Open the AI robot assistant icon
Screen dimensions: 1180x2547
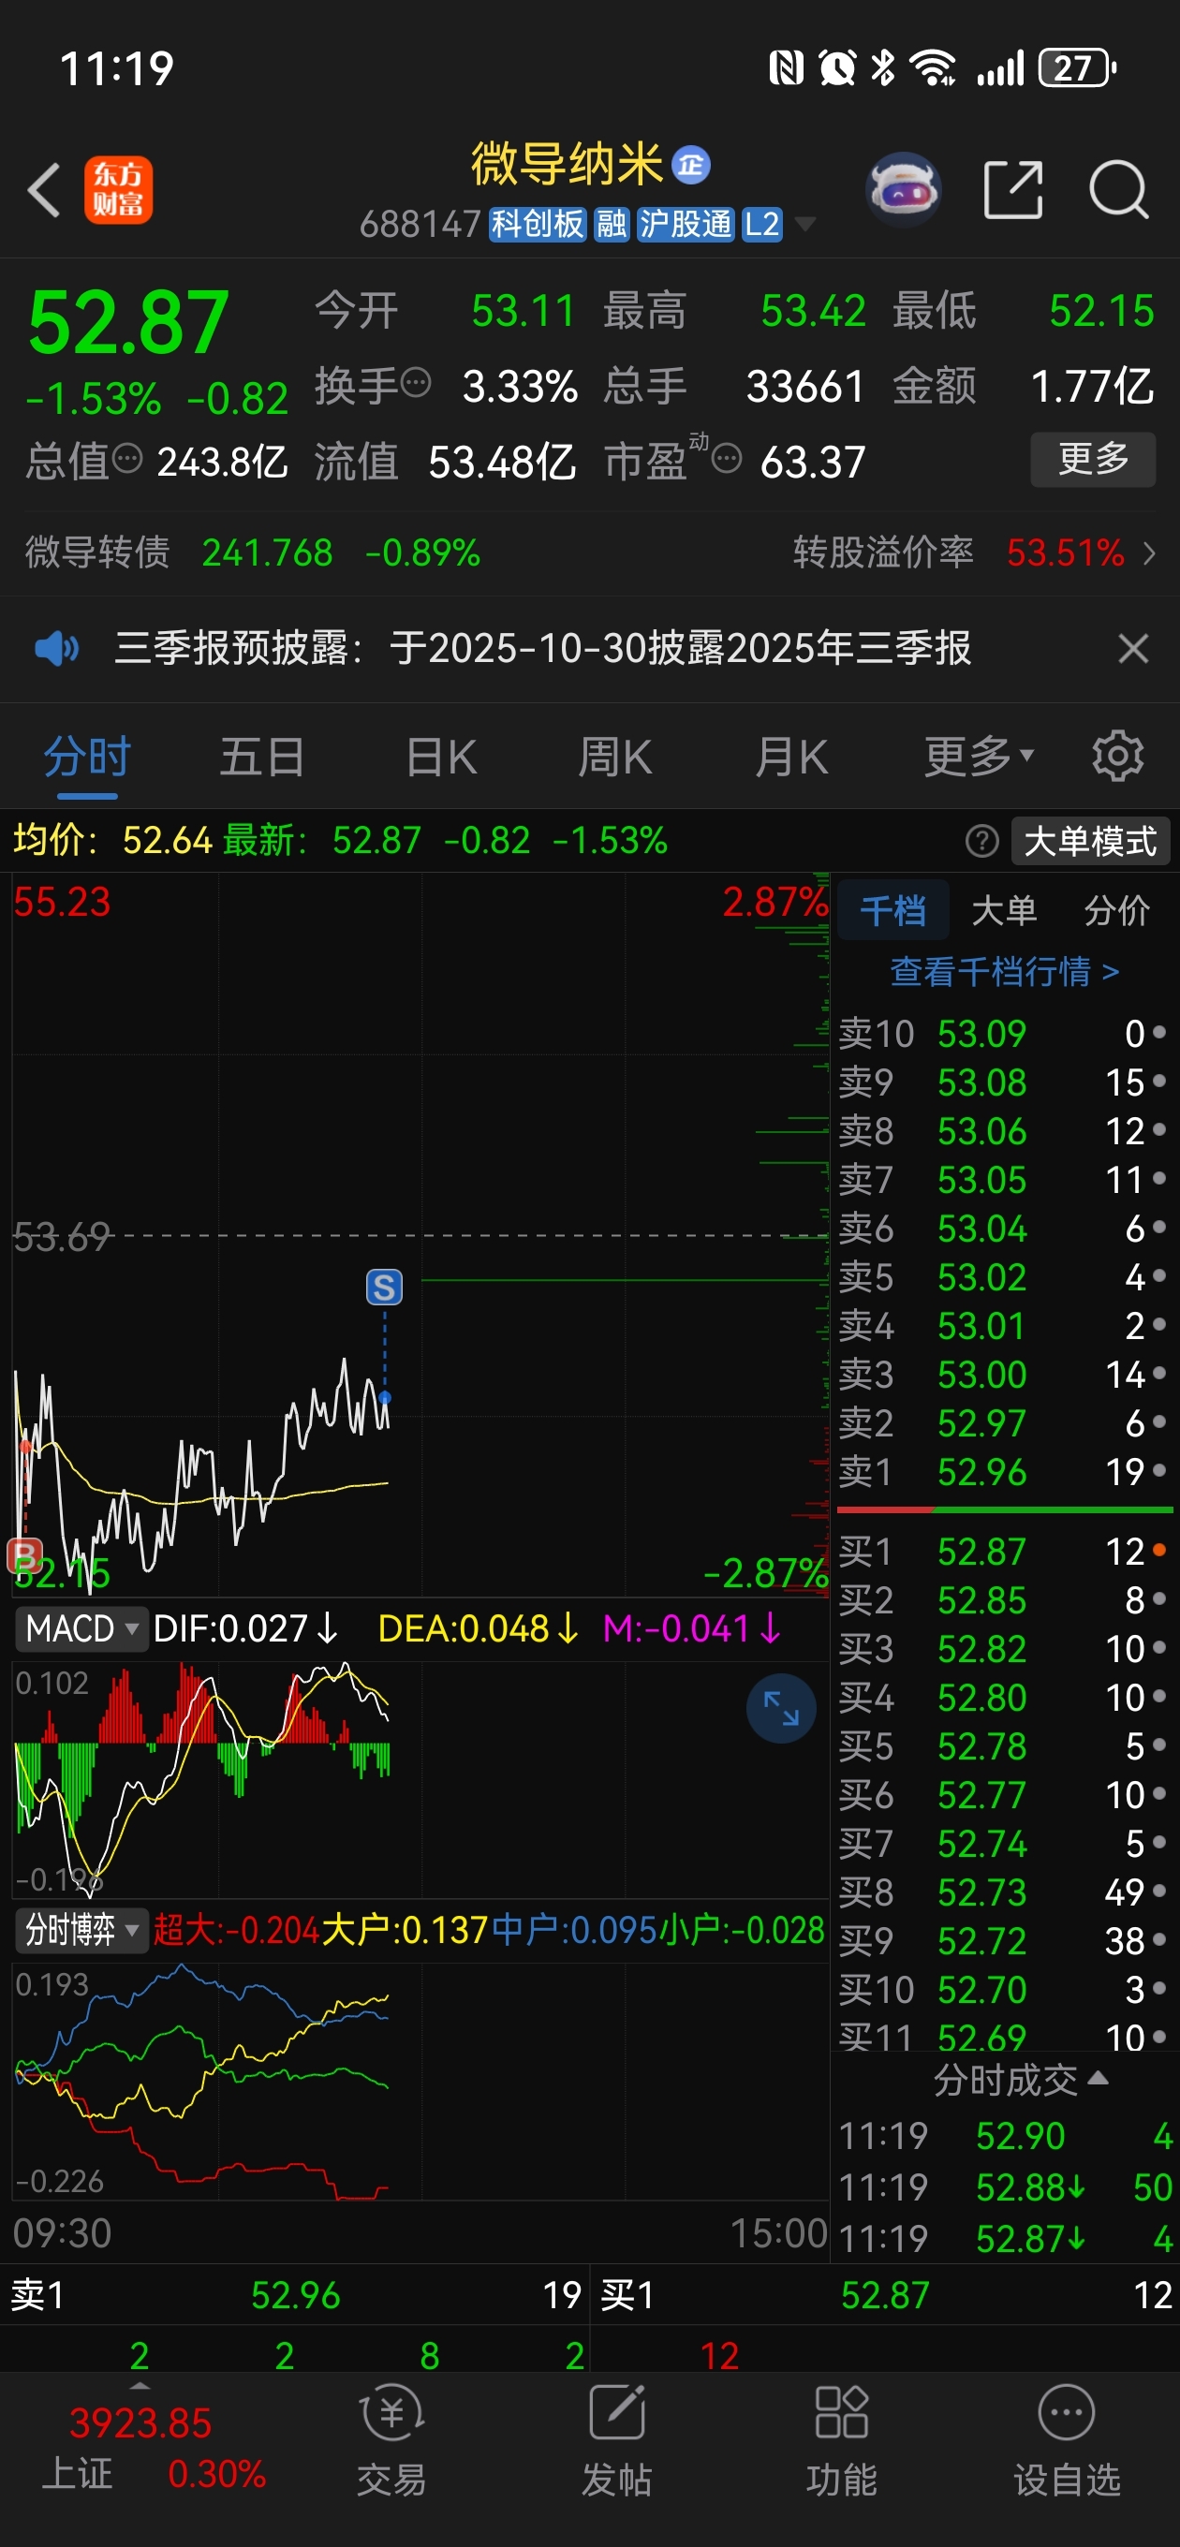click(x=902, y=189)
